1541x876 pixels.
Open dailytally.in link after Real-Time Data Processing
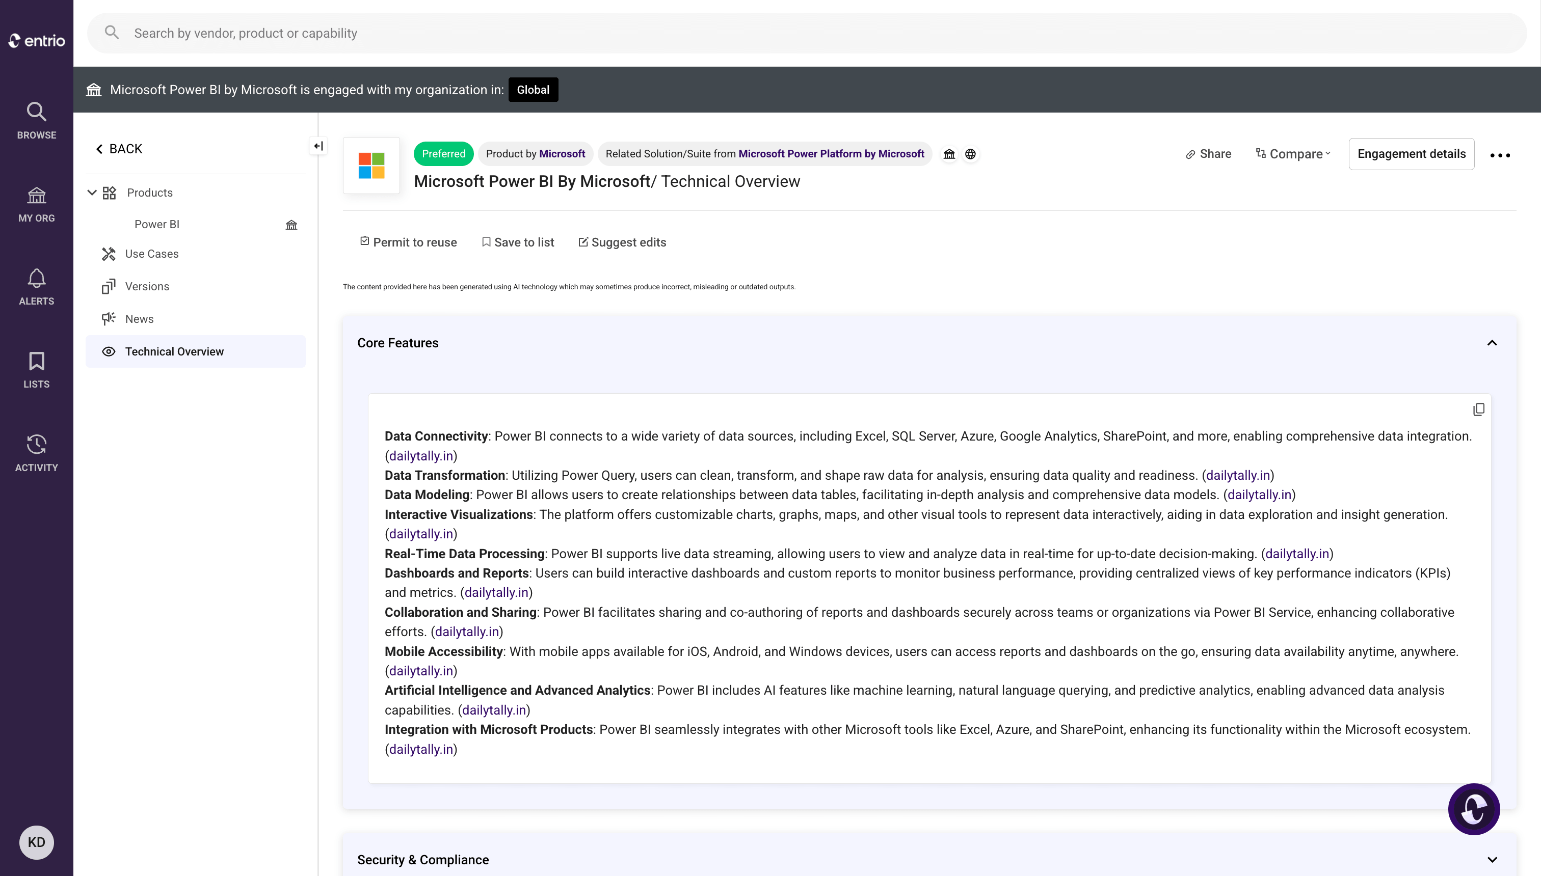[x=1297, y=554]
